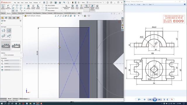Select the Line sketch tool
Image resolution: width=187 pixels, height=105 pixels.
click(13, 6)
